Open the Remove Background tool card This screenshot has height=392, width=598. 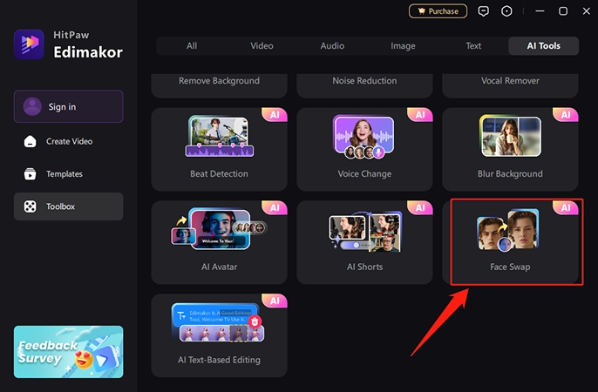click(x=220, y=85)
